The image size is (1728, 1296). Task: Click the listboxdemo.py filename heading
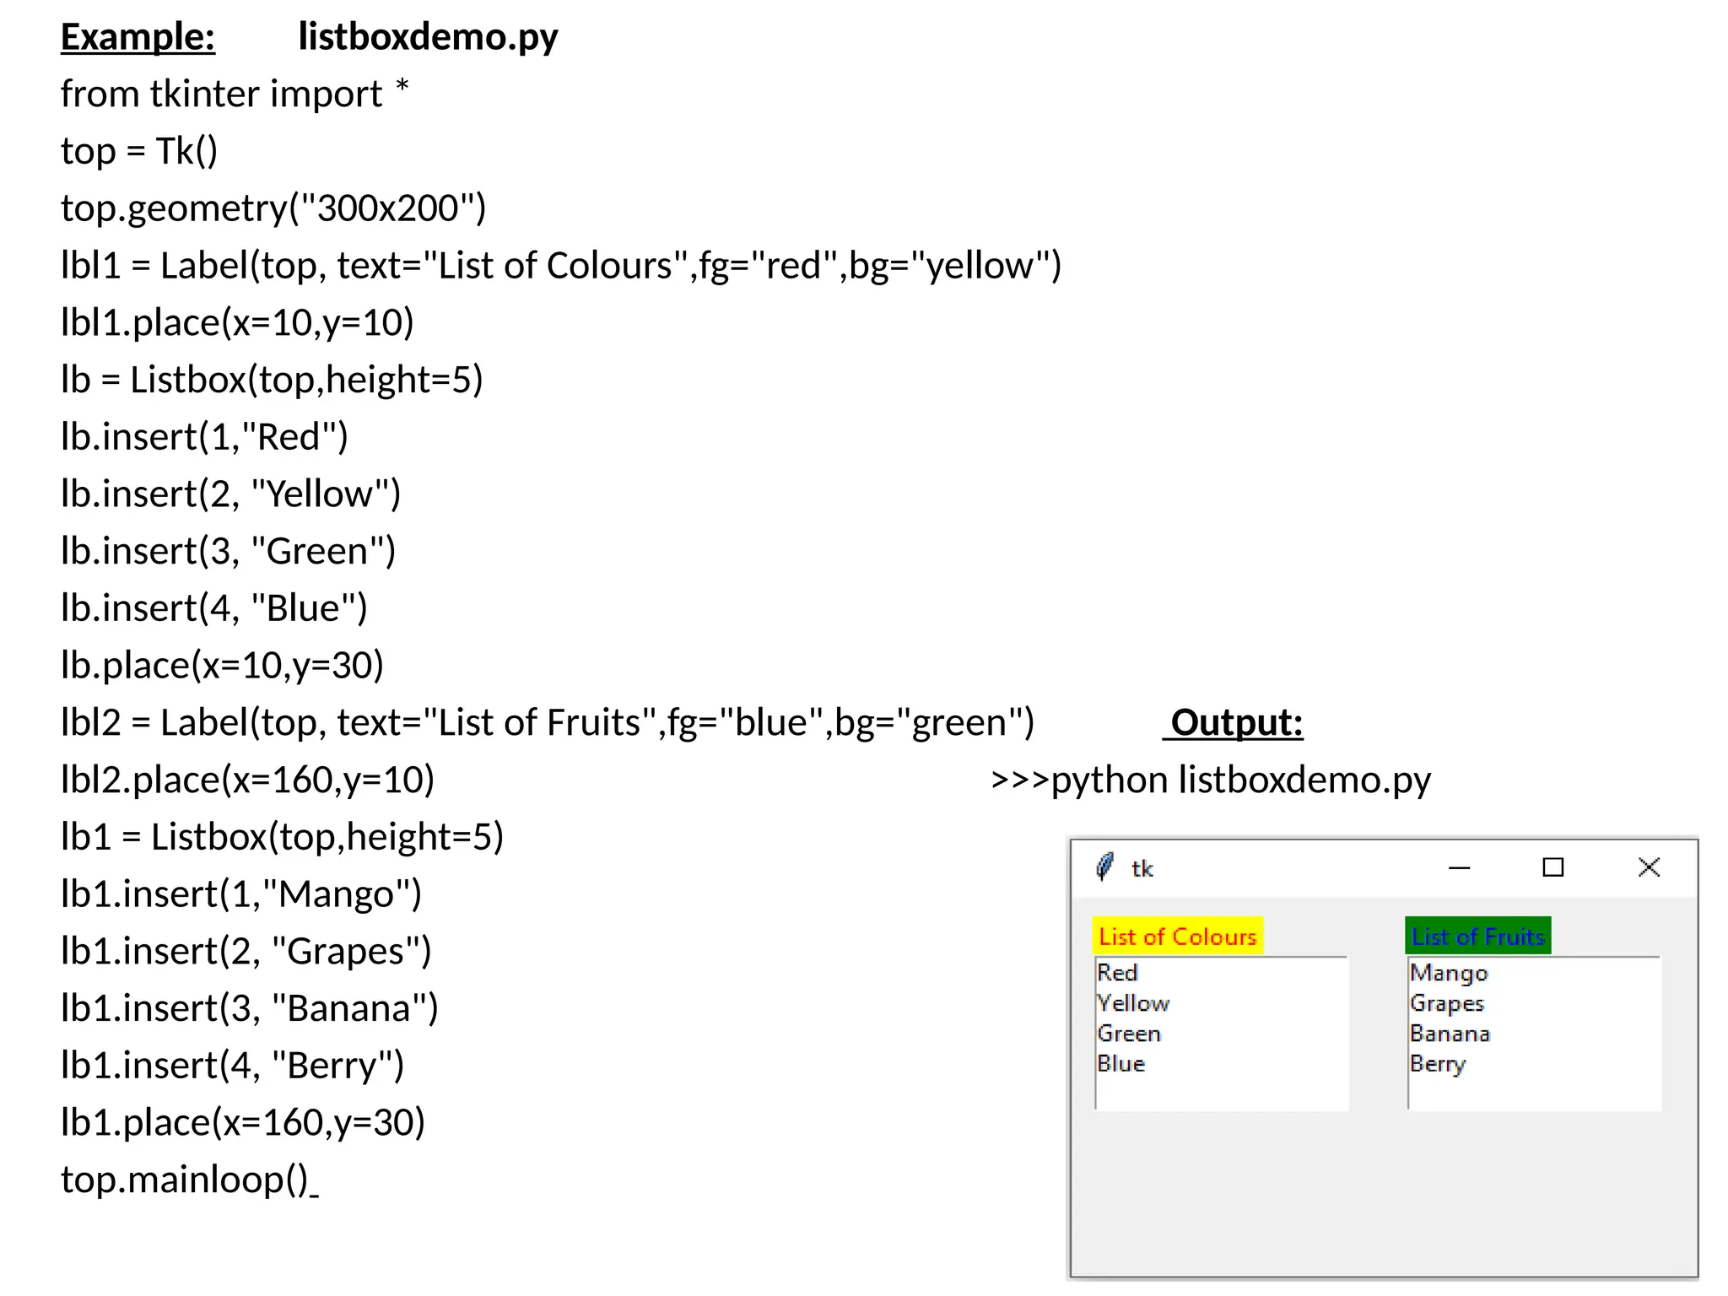click(x=428, y=37)
